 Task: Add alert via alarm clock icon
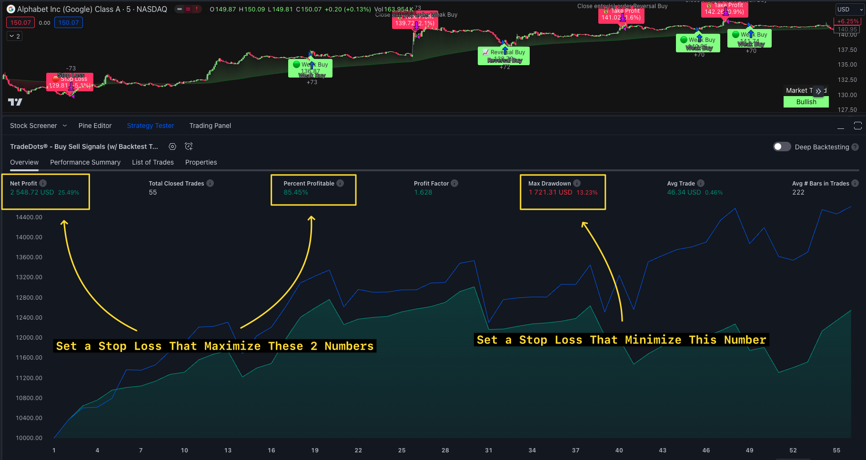(189, 147)
